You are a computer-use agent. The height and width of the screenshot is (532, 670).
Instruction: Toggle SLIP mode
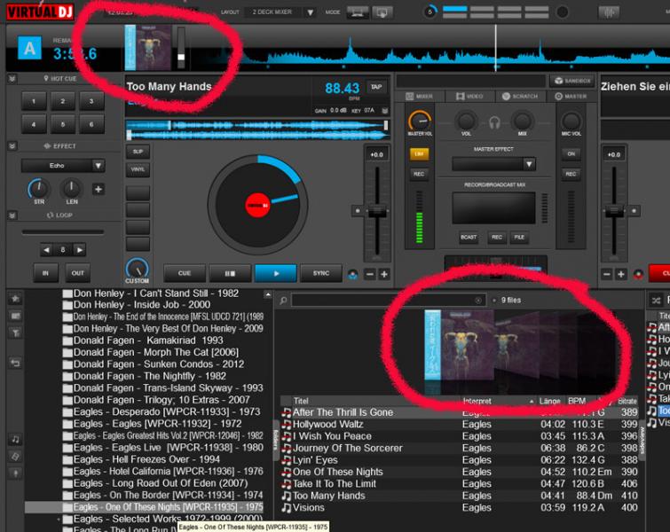[138, 152]
